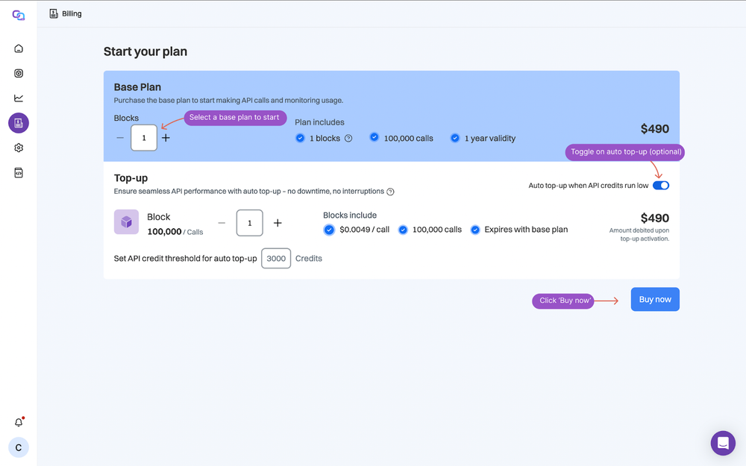Open the support chat bubble
The width and height of the screenshot is (746, 466).
click(x=723, y=443)
